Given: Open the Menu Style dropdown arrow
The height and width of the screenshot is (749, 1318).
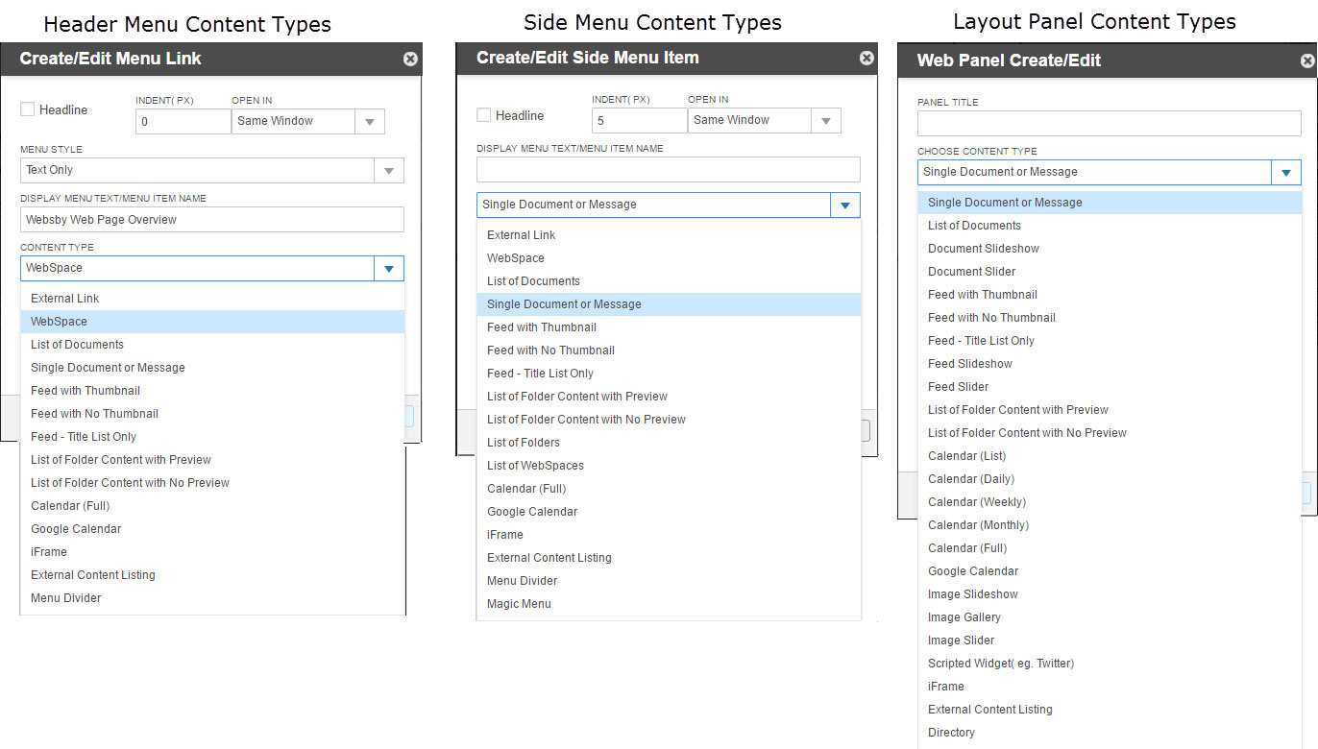Looking at the screenshot, I should coord(388,171).
